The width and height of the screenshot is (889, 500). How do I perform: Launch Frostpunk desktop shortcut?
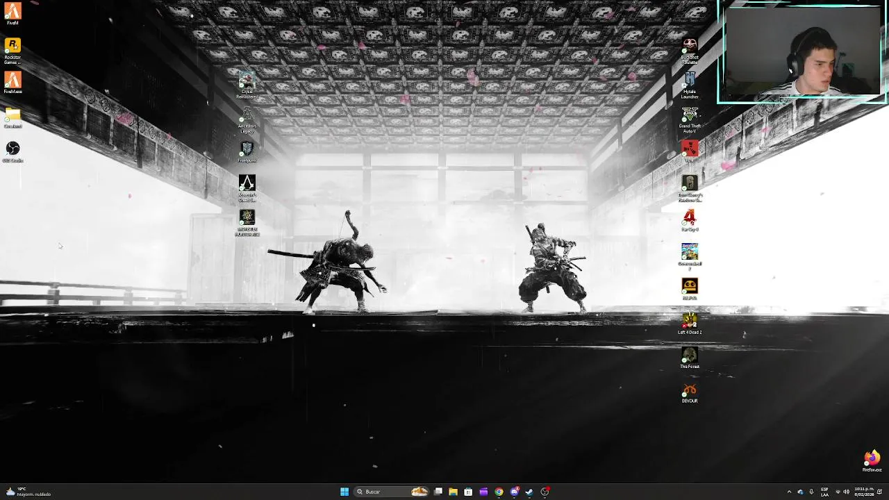tap(247, 152)
